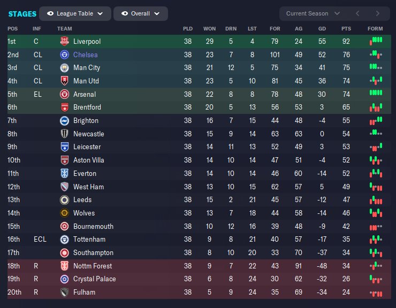Viewport: 396px width, 308px height.
Task: Click the Fulham club badge icon
Action: point(64,292)
